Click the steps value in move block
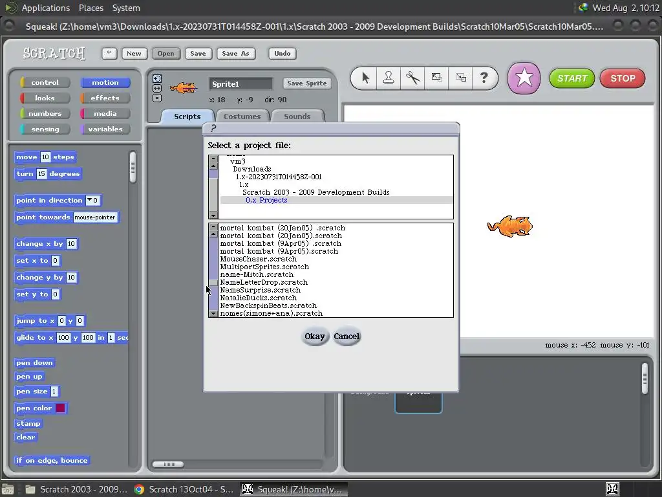This screenshot has width=662, height=497. point(45,157)
